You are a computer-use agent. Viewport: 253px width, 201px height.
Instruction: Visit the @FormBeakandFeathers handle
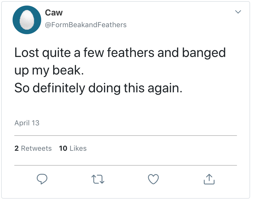pyautogui.click(x=86, y=25)
